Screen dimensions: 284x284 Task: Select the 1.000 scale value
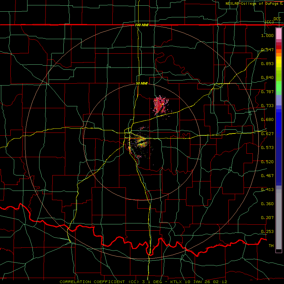click(267, 35)
